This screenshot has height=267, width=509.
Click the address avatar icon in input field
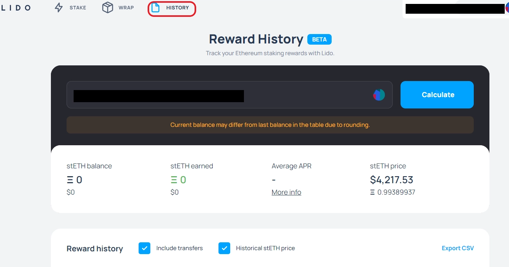(x=379, y=95)
